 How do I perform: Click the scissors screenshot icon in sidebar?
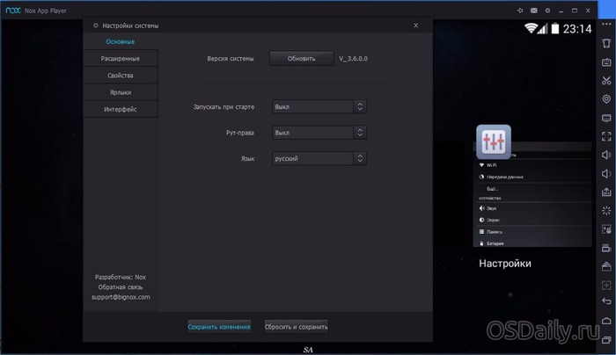pos(606,80)
